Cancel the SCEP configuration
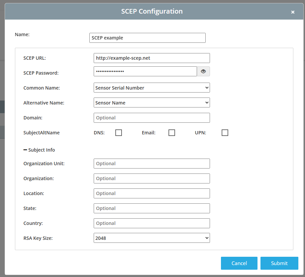Screen dimensions: 305x277 click(x=239, y=263)
